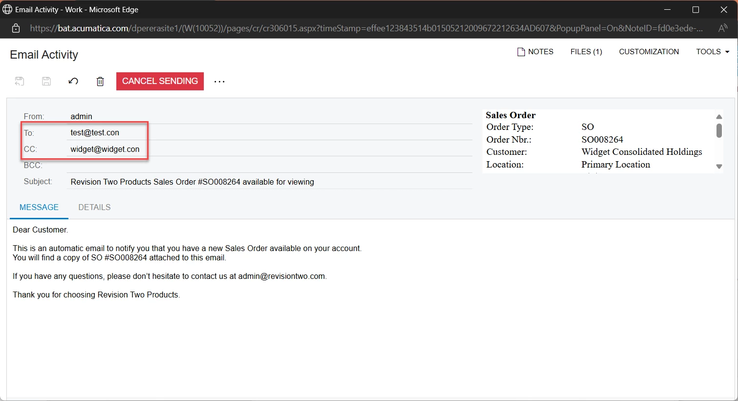
Task: Click the Read Aloud icon in the address bar
Action: pos(723,28)
